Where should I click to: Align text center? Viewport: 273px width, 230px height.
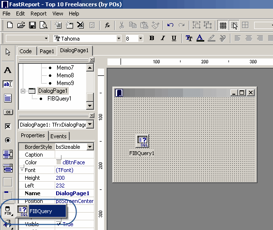click(x=249, y=38)
